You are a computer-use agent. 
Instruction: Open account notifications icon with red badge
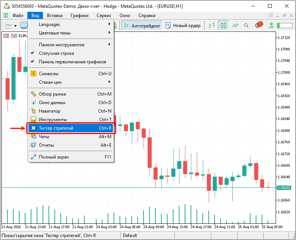258,25
